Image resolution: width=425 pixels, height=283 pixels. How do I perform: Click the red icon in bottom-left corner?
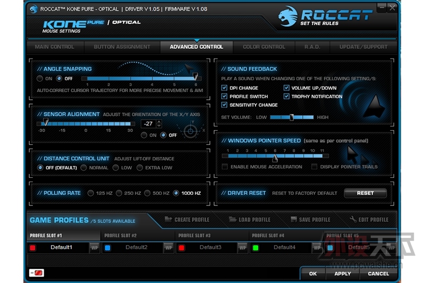pyautogui.click(x=37, y=273)
